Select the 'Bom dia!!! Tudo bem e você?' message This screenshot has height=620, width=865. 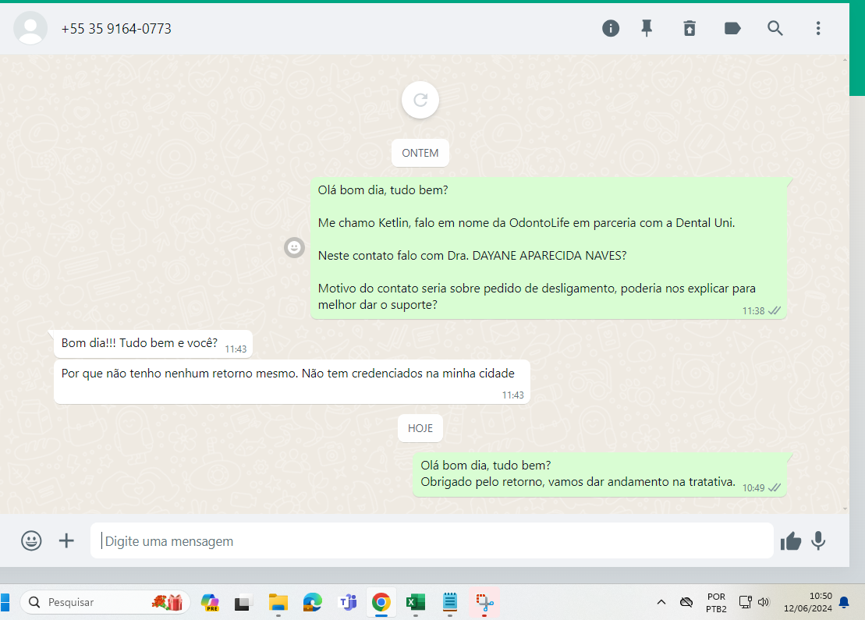154,344
